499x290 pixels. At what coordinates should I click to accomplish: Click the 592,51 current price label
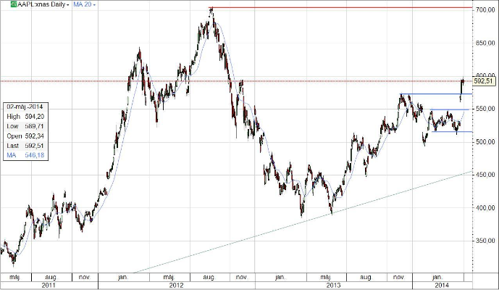[483, 81]
